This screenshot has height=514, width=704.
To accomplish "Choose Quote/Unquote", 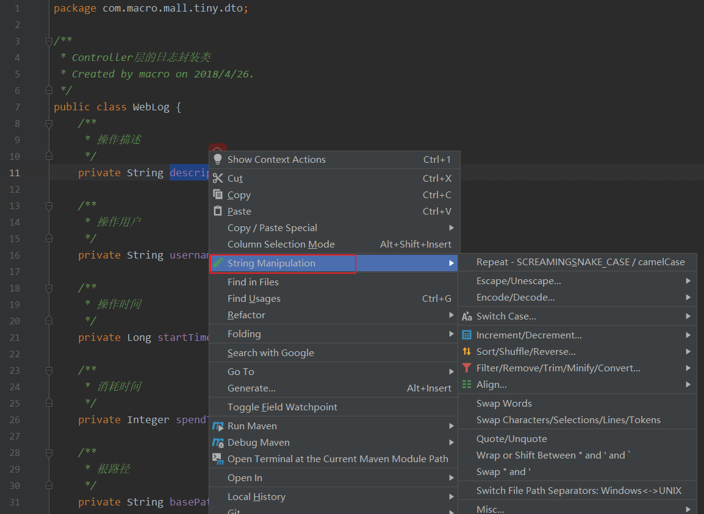I will (577, 438).
